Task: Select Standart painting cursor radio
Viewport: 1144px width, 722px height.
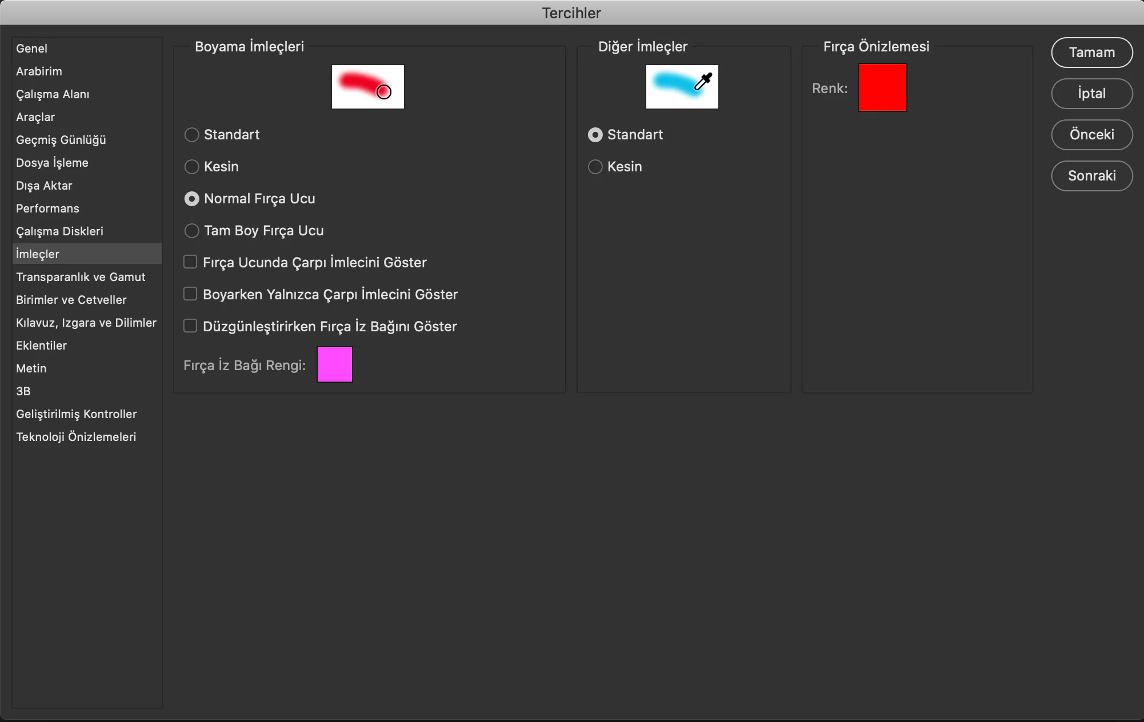Action: point(192,135)
